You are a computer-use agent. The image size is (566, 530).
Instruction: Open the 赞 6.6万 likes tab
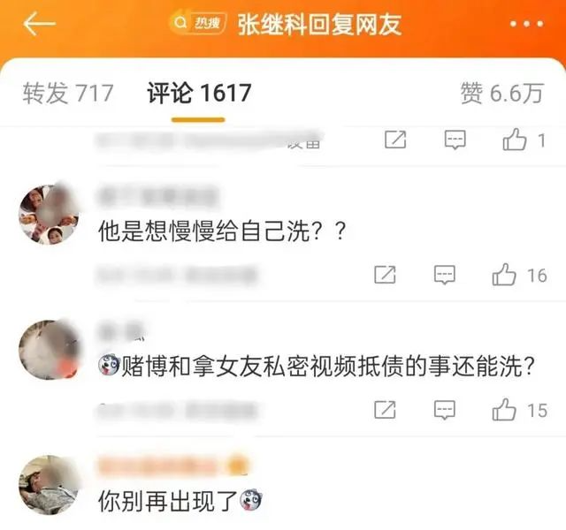pos(501,93)
